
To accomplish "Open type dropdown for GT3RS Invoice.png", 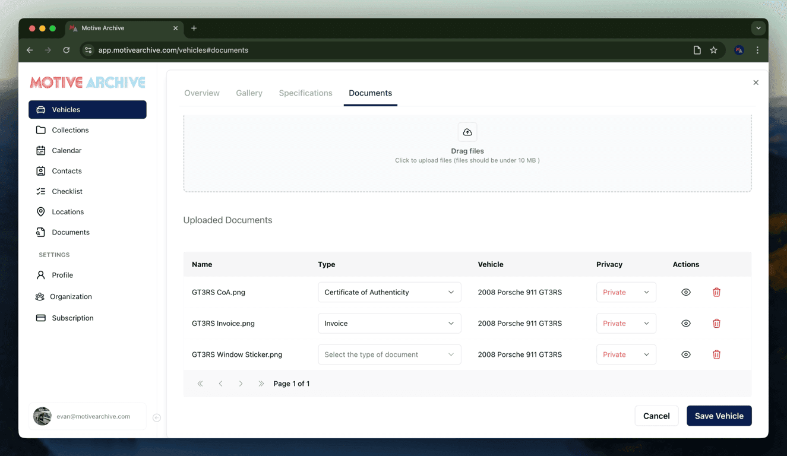I will [390, 324].
